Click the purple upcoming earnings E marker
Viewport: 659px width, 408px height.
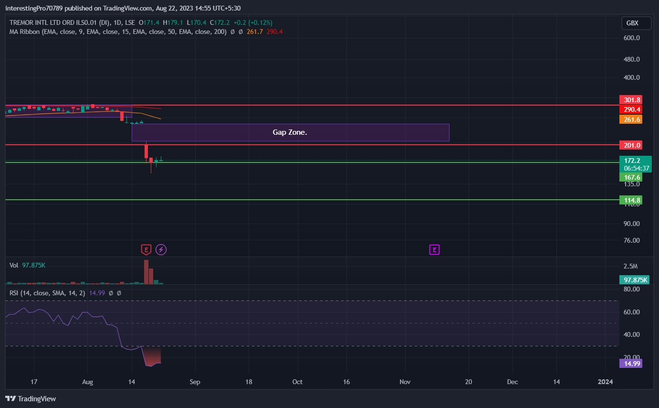point(434,249)
